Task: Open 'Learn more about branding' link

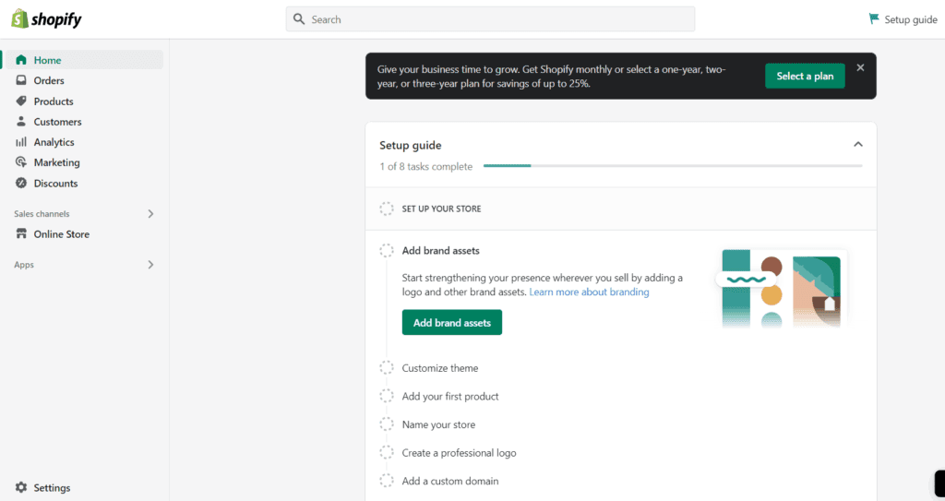Action: coord(589,292)
